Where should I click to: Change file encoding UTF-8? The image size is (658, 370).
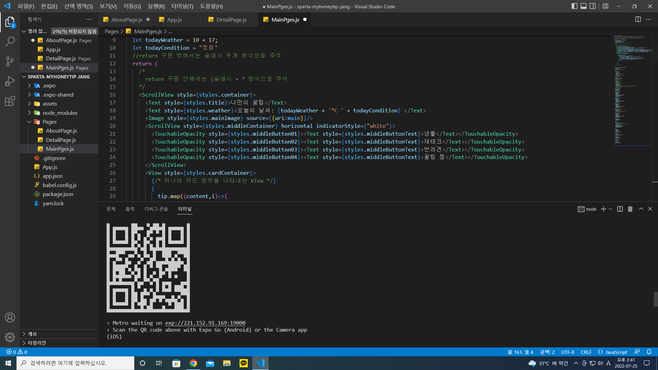click(x=568, y=352)
